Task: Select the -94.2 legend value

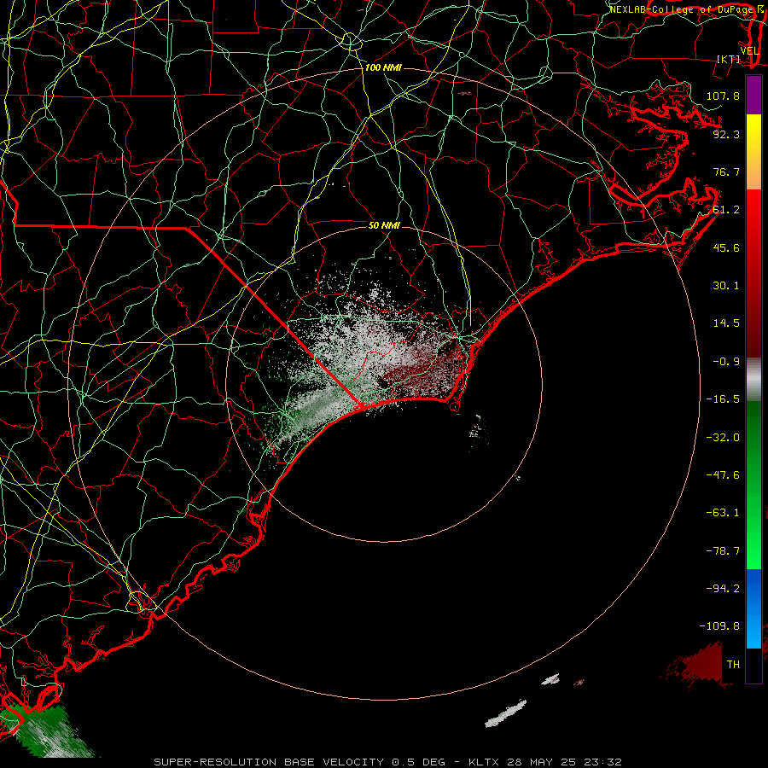Action: coord(723,589)
